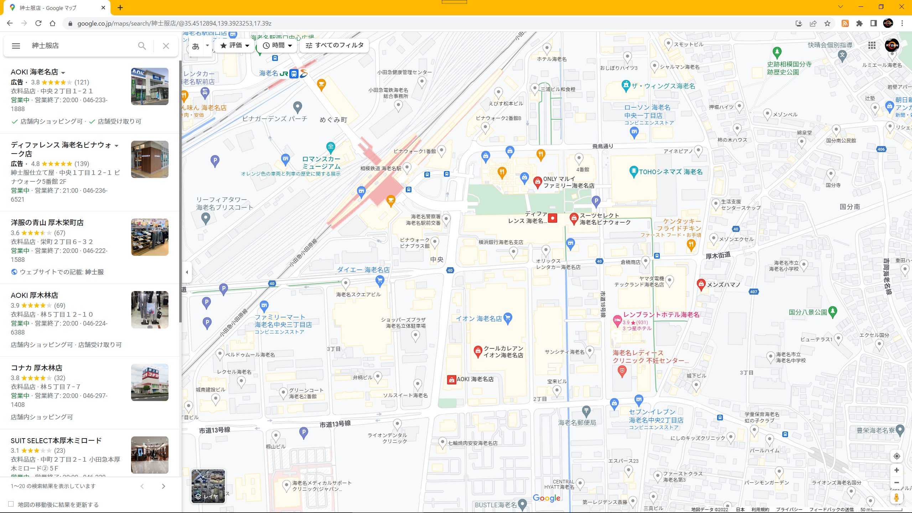Go to previous page of search results
The height and width of the screenshot is (513, 912).
coord(142,486)
